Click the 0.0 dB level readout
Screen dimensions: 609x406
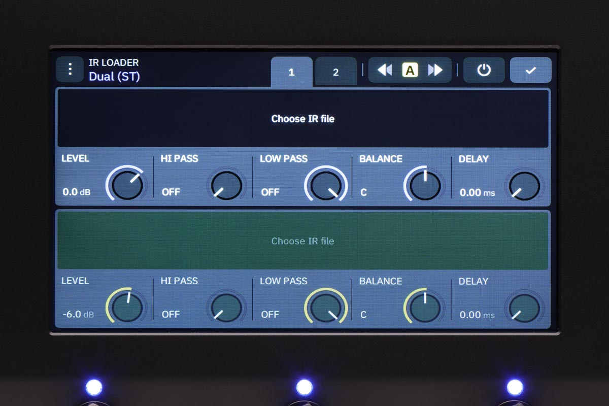pyautogui.click(x=76, y=192)
